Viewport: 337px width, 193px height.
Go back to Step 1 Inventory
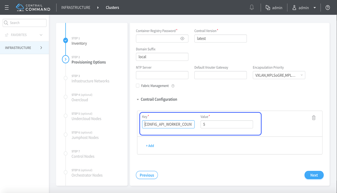click(79, 43)
